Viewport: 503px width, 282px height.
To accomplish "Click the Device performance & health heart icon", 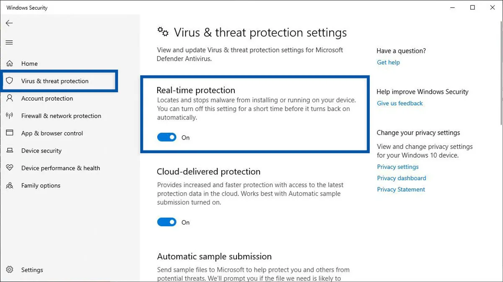I will 10,168.
